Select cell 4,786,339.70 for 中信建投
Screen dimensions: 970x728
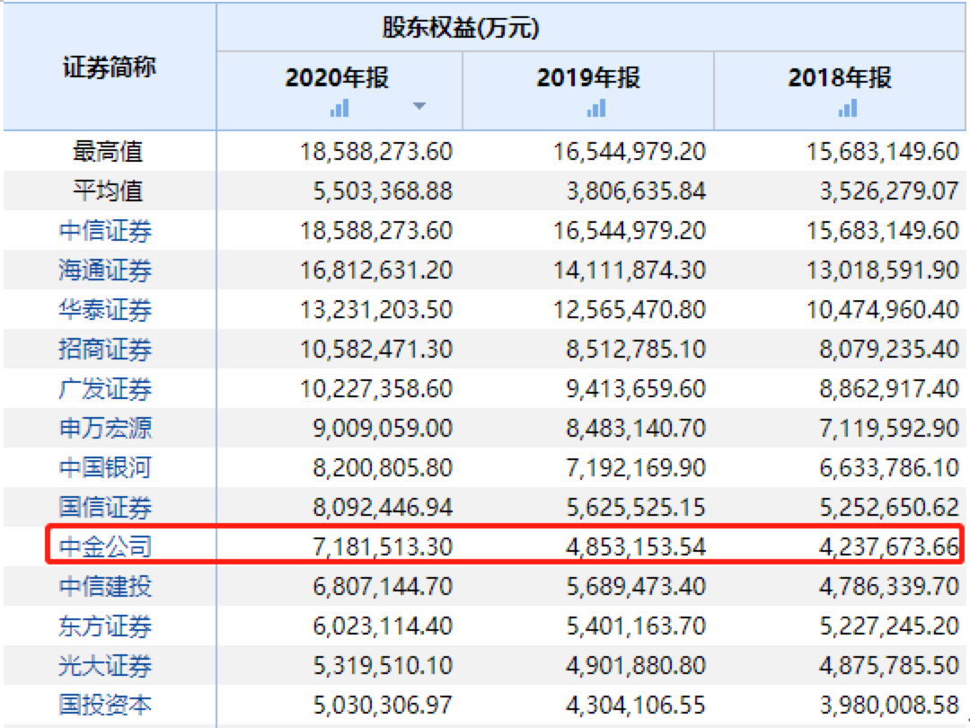point(889,586)
